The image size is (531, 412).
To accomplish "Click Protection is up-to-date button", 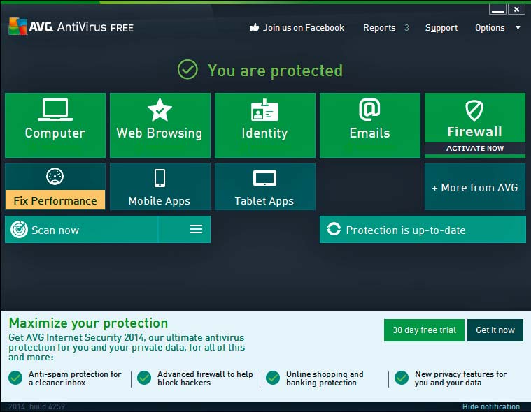I will click(x=423, y=230).
